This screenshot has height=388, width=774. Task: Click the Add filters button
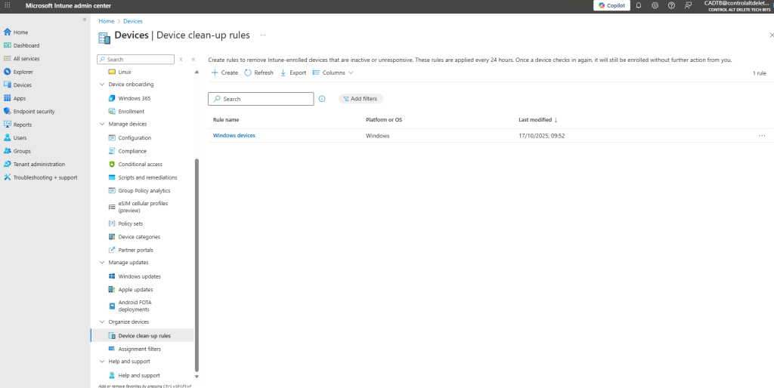click(x=361, y=99)
